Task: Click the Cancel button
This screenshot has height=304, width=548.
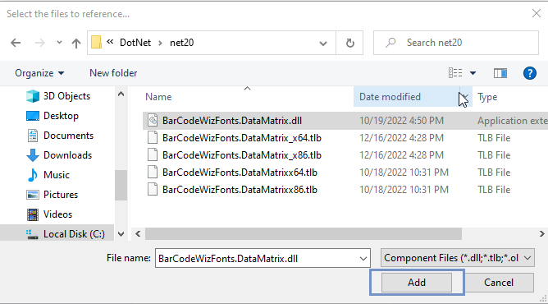Action: pos(499,283)
